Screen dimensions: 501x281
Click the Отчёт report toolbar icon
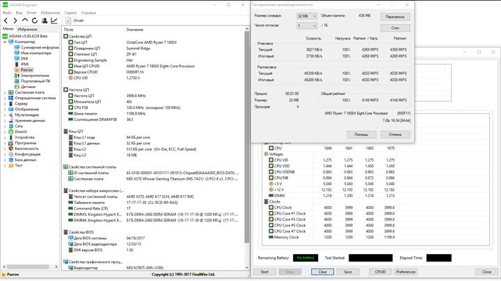tap(68, 21)
